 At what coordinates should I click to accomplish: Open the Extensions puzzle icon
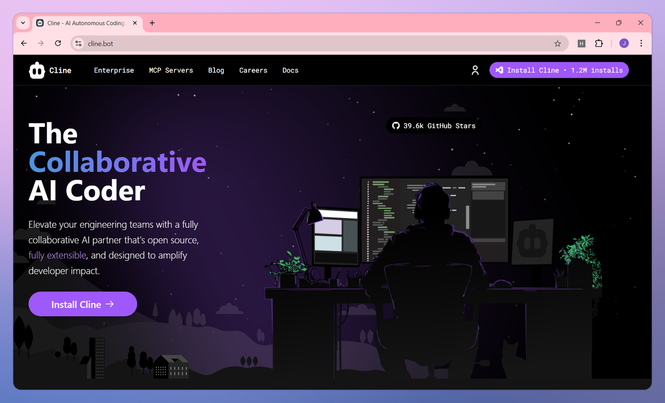coord(598,43)
